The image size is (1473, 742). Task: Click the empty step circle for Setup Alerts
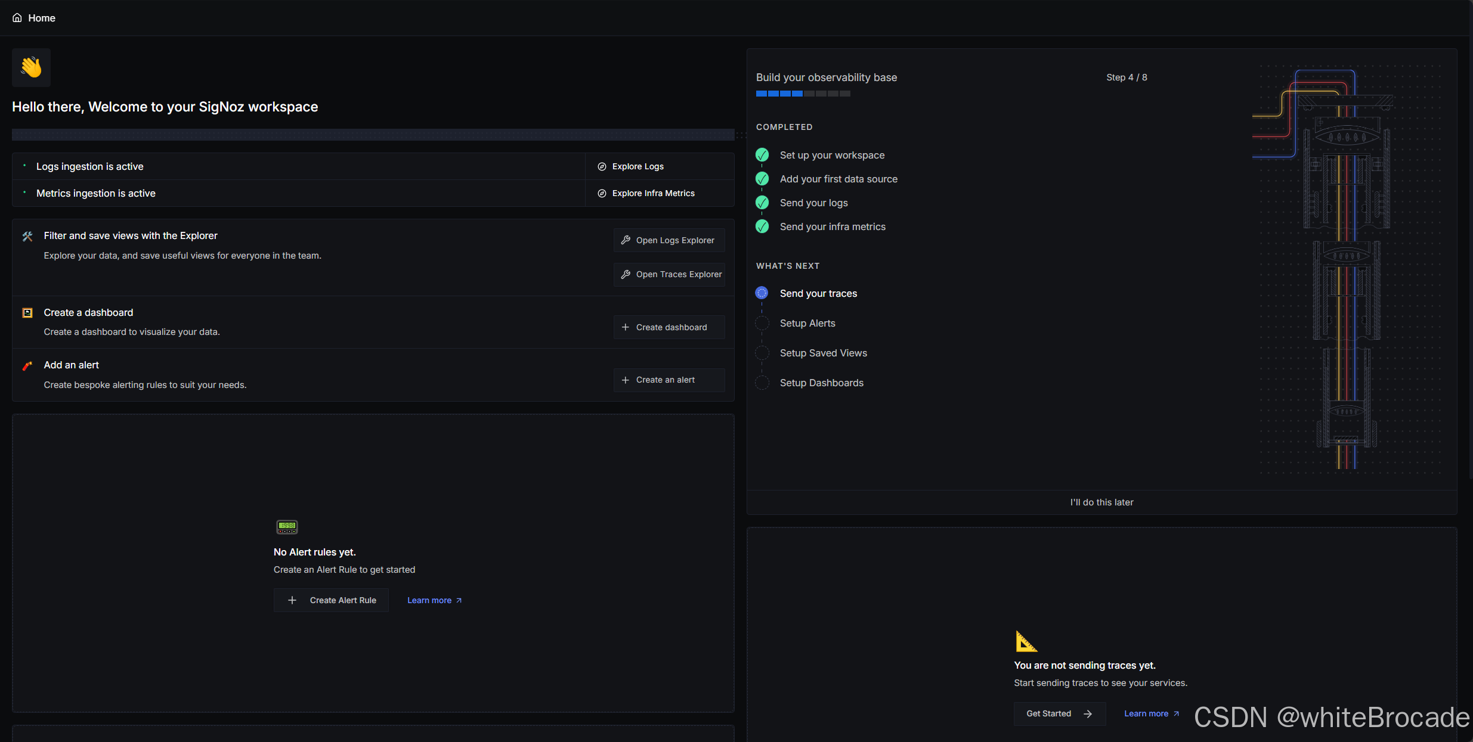[762, 323]
